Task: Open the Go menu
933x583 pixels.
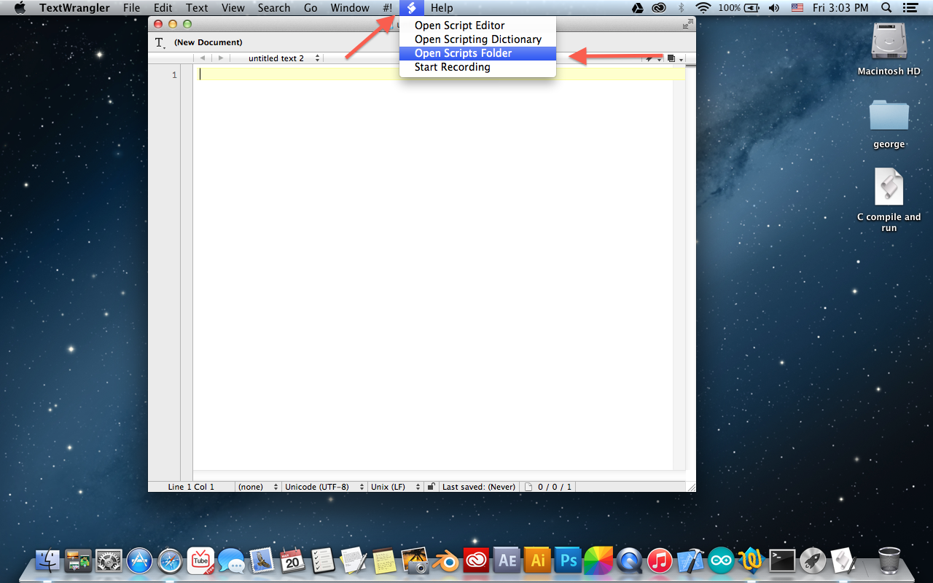Action: click(x=311, y=8)
